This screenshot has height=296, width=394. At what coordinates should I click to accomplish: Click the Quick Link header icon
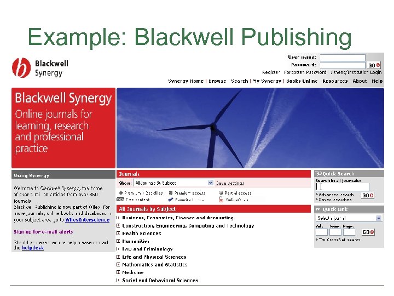tap(318, 209)
